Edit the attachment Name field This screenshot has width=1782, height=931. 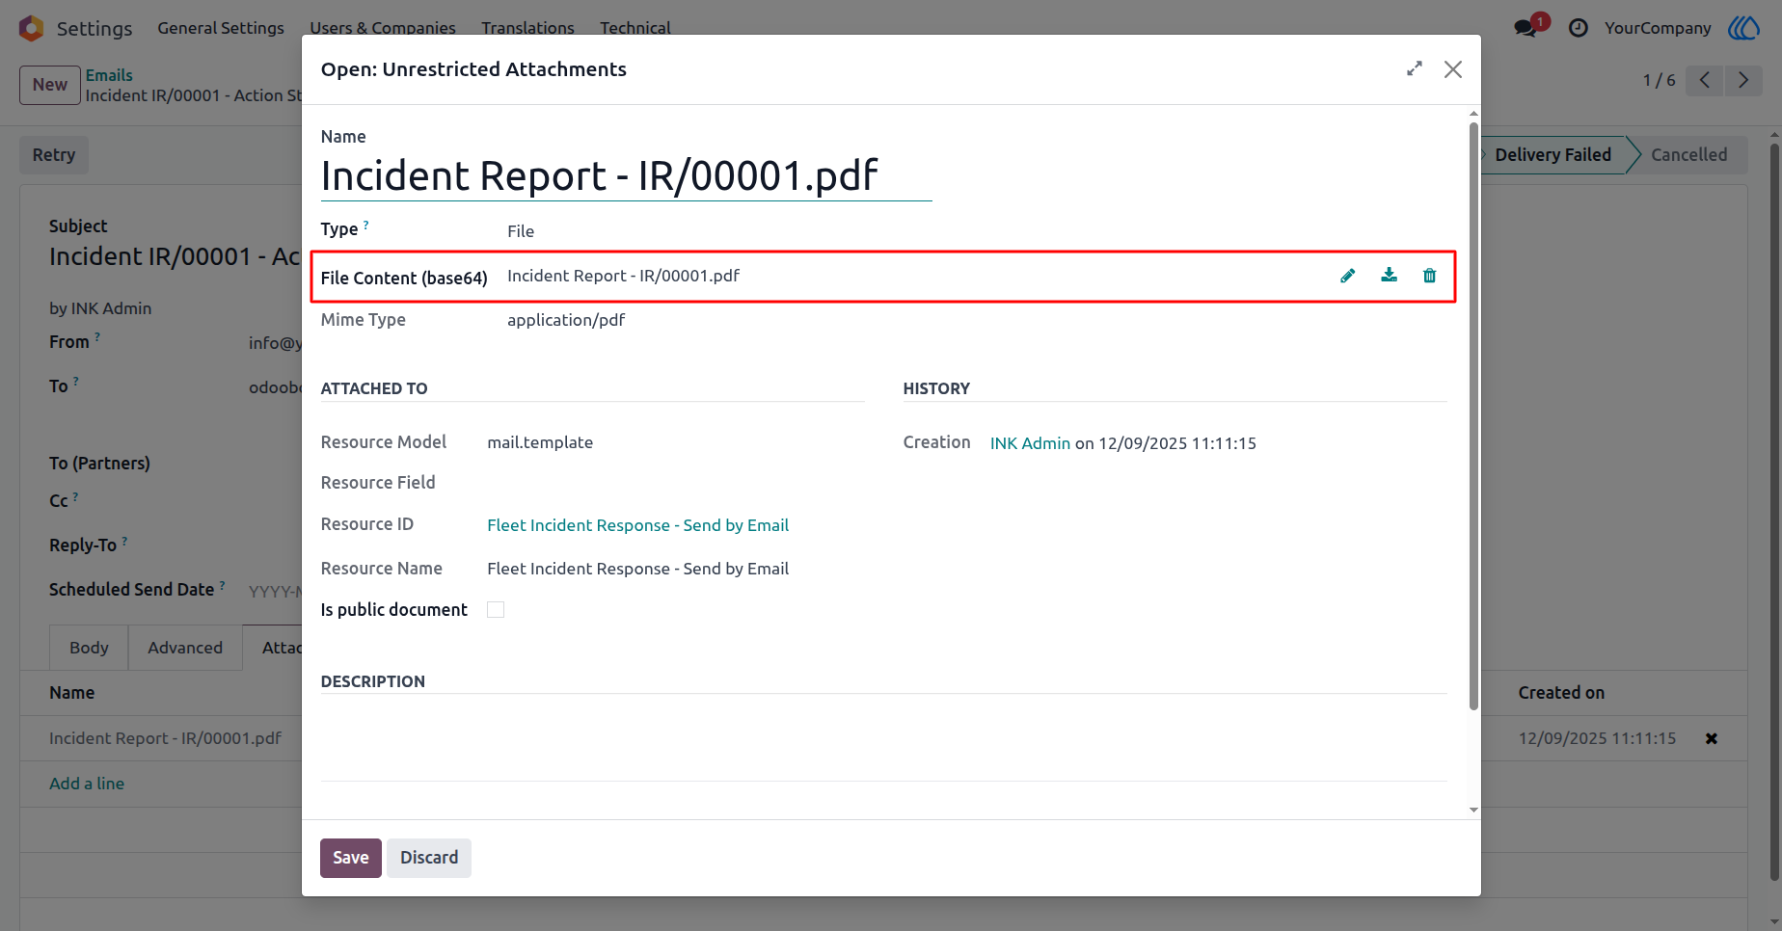tap(626, 176)
